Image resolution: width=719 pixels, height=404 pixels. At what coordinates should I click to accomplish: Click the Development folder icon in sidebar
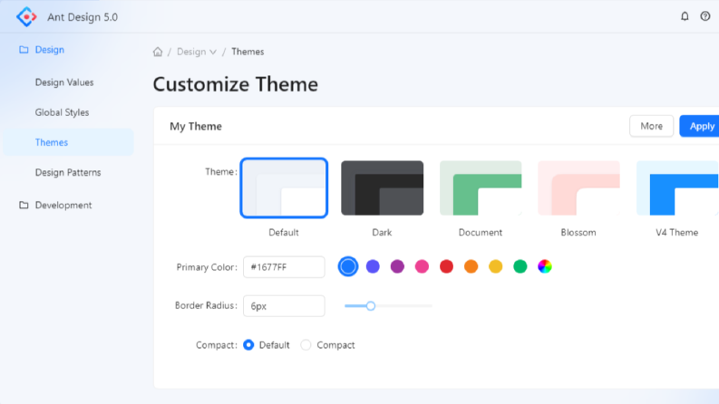coord(24,206)
